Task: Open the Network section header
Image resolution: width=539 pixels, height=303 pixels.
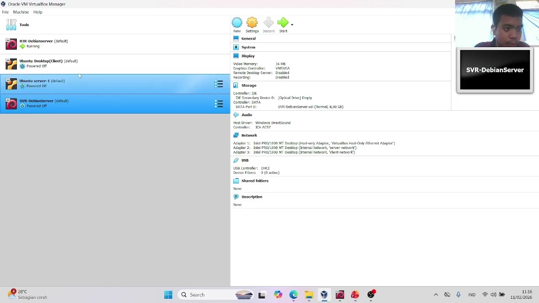Action: point(249,136)
